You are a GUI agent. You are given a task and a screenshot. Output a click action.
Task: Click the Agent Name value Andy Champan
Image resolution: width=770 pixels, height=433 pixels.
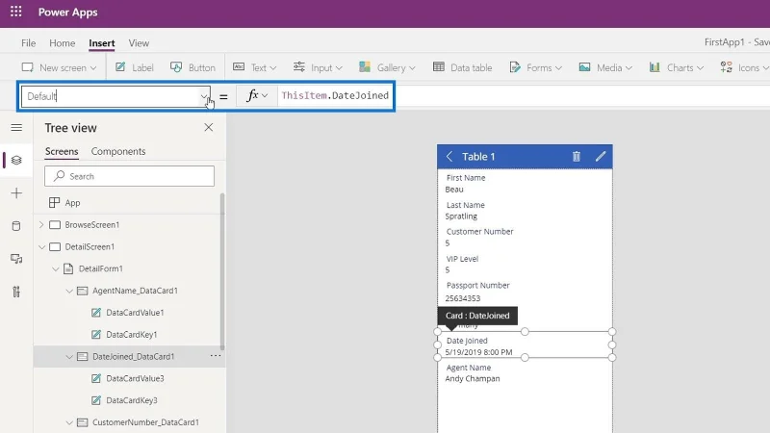point(473,378)
